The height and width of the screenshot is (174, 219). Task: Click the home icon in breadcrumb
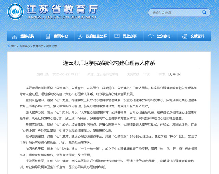pyautogui.click(x=8, y=46)
